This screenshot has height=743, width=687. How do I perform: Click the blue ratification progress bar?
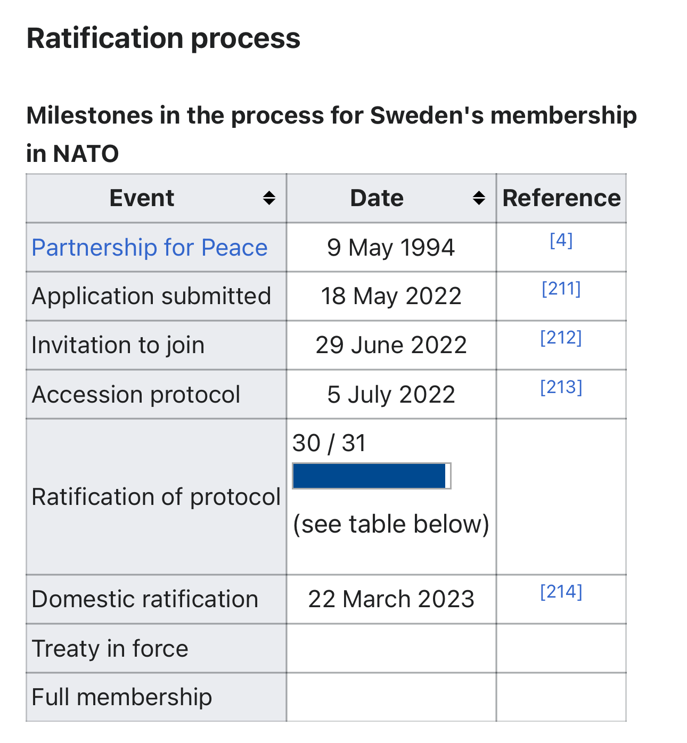click(370, 476)
